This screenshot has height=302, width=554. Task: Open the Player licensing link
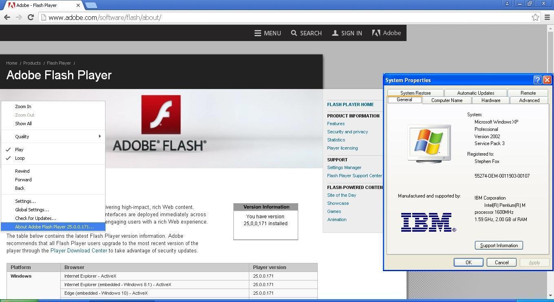[x=342, y=148]
